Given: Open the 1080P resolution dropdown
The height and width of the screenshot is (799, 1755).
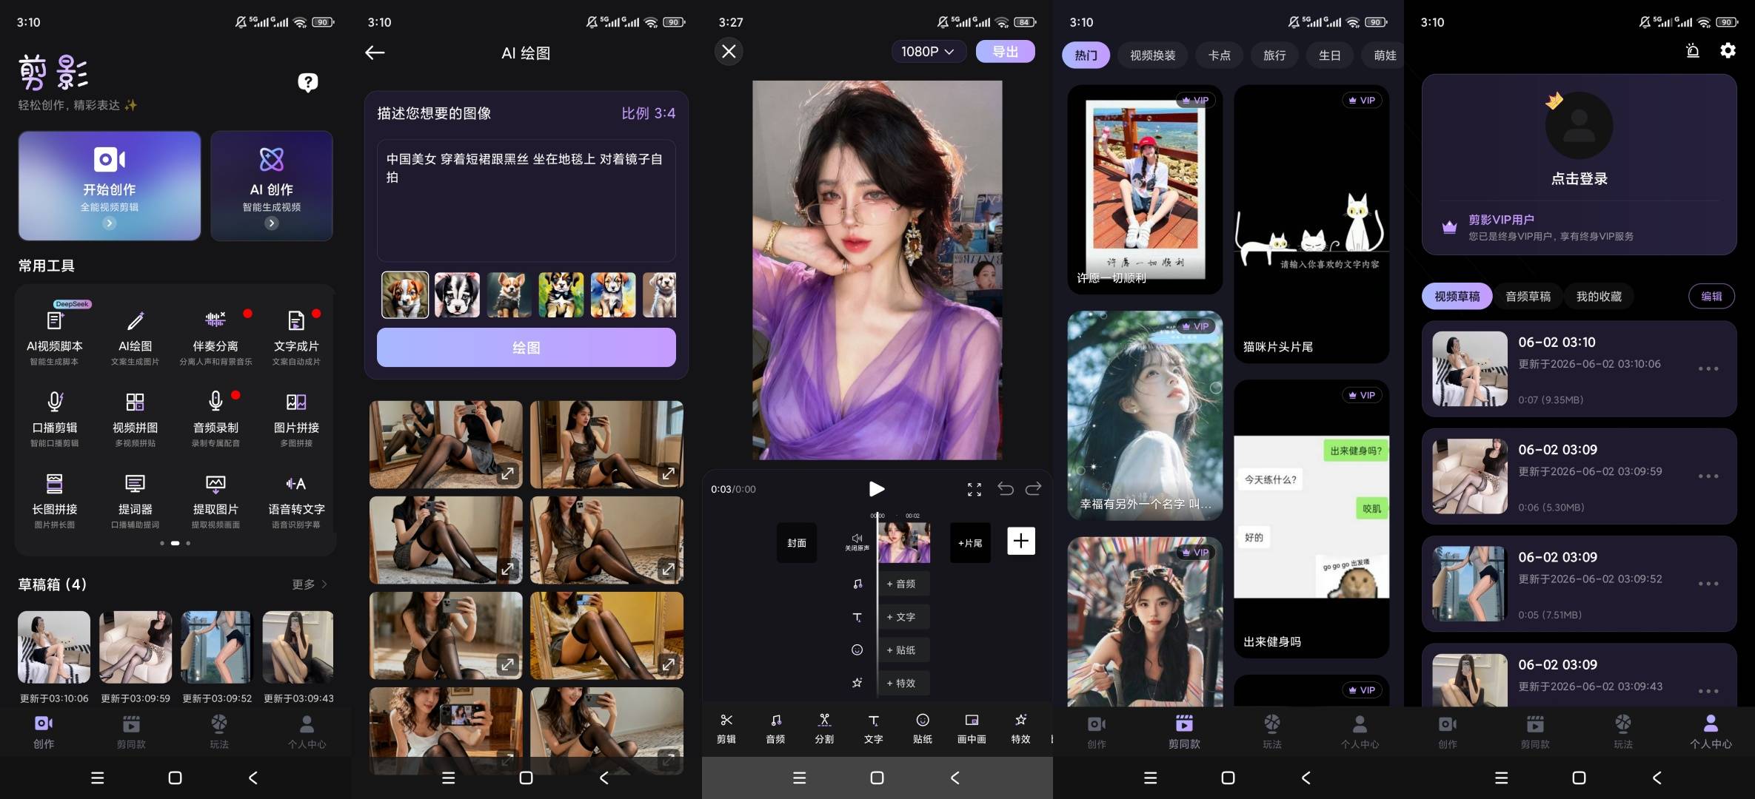Looking at the screenshot, I should [928, 52].
